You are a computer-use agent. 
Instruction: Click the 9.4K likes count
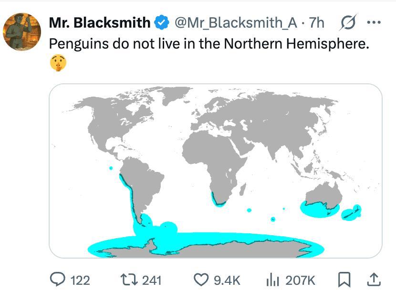pos(227,280)
